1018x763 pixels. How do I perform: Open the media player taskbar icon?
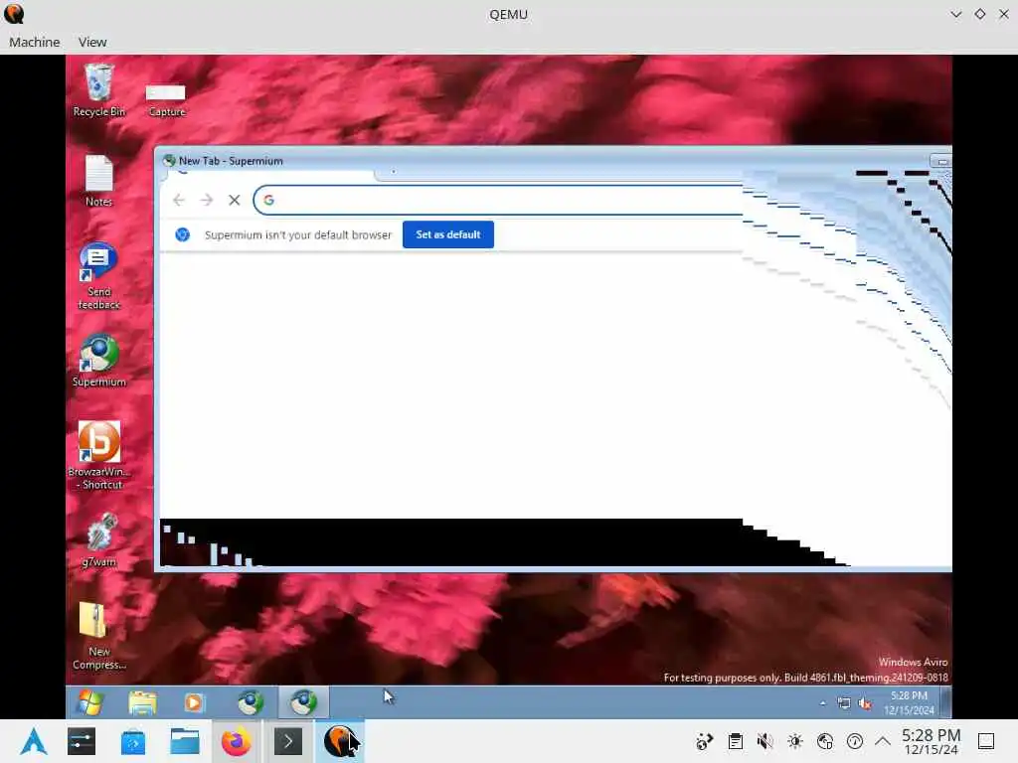click(x=194, y=702)
